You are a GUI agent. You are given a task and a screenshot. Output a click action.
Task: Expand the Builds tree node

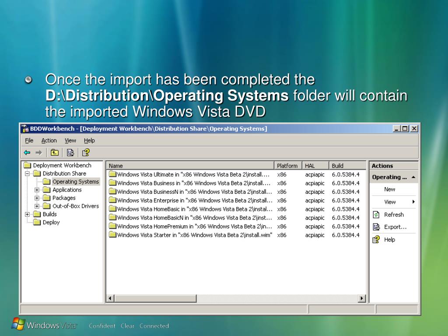click(x=28, y=214)
